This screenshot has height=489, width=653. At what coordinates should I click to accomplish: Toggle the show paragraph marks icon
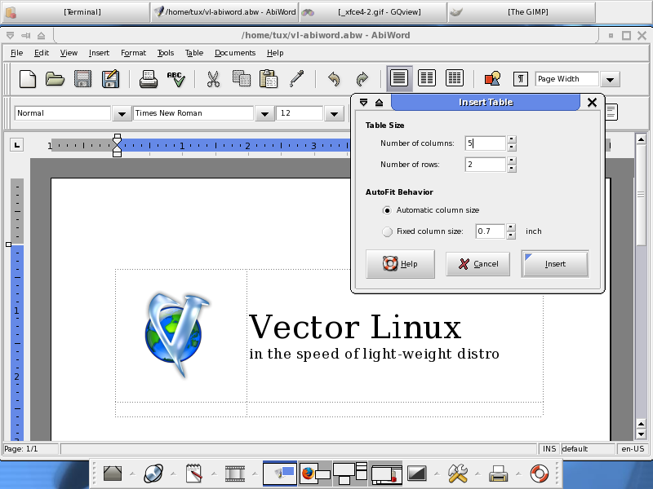click(520, 79)
